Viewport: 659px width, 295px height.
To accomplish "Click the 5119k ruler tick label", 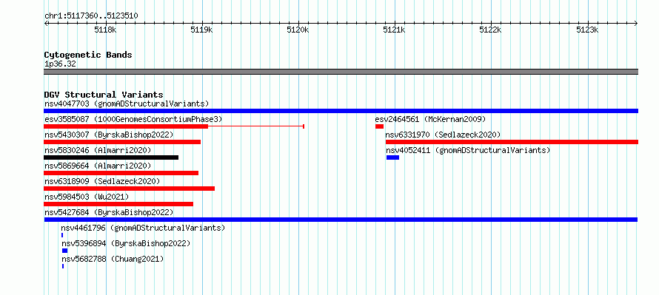I will (x=201, y=30).
